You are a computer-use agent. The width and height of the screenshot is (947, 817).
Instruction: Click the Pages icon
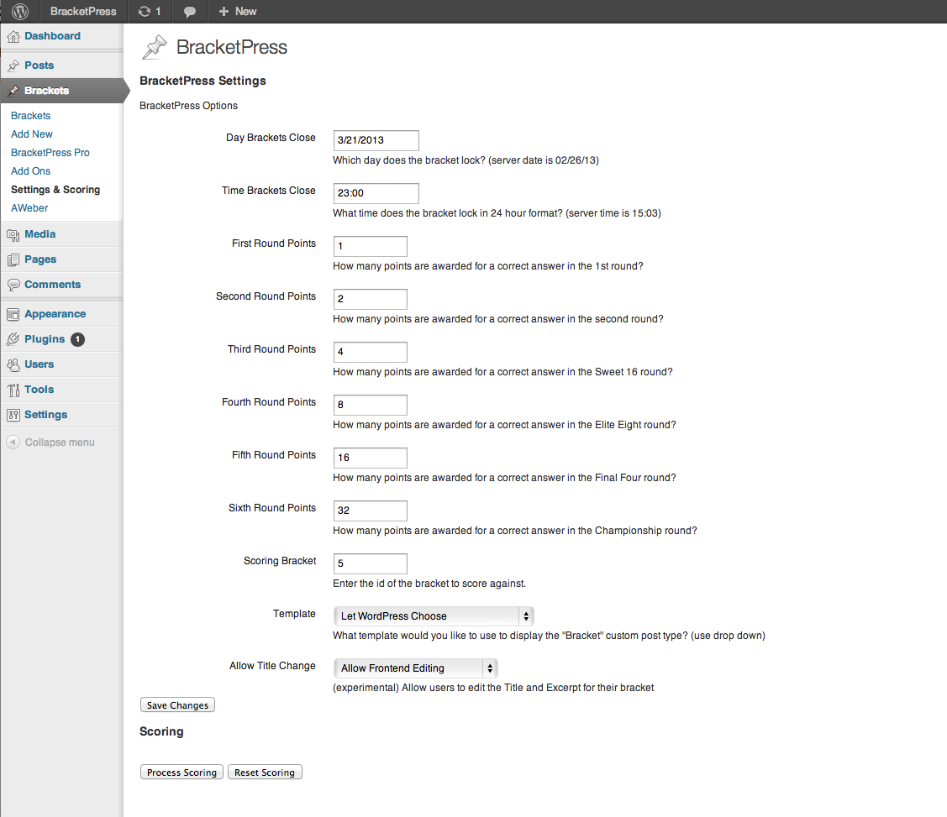pos(13,260)
